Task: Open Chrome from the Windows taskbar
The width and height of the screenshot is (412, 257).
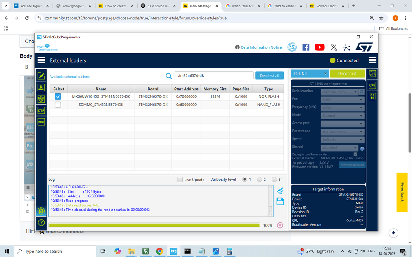Action: pos(159,251)
